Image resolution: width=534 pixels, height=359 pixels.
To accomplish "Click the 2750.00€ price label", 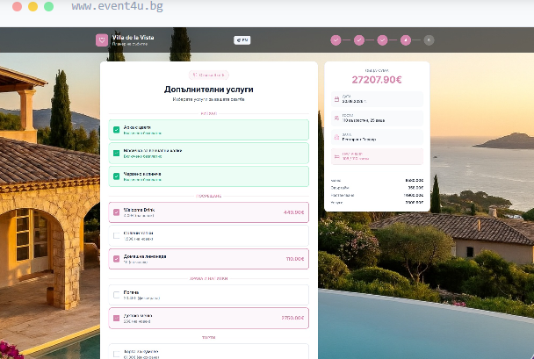I will pyautogui.click(x=292, y=318).
